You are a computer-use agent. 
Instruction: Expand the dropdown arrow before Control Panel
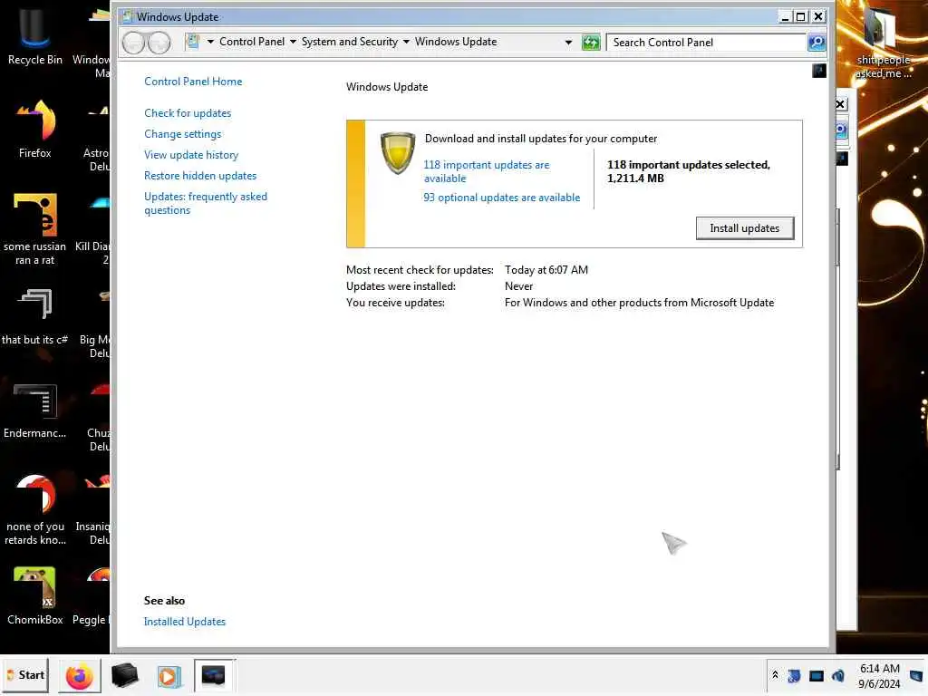[x=210, y=42]
